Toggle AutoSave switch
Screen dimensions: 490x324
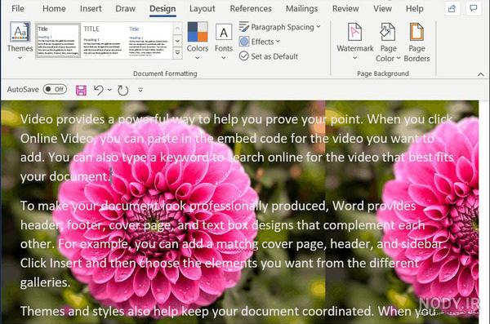pyautogui.click(x=55, y=89)
